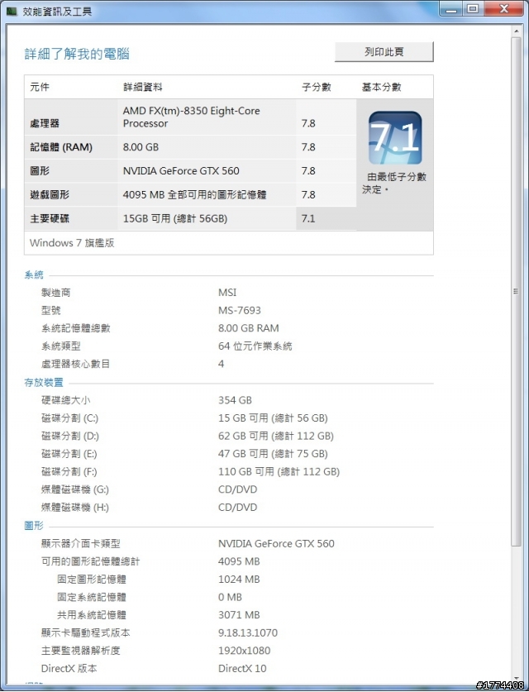
Task: Click the 列印此頁 print button
Action: point(384,51)
